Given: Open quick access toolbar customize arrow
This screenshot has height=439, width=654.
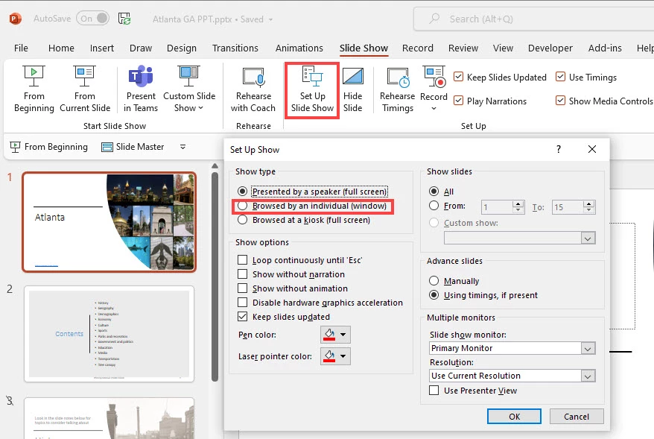Looking at the screenshot, I should pyautogui.click(x=182, y=147).
